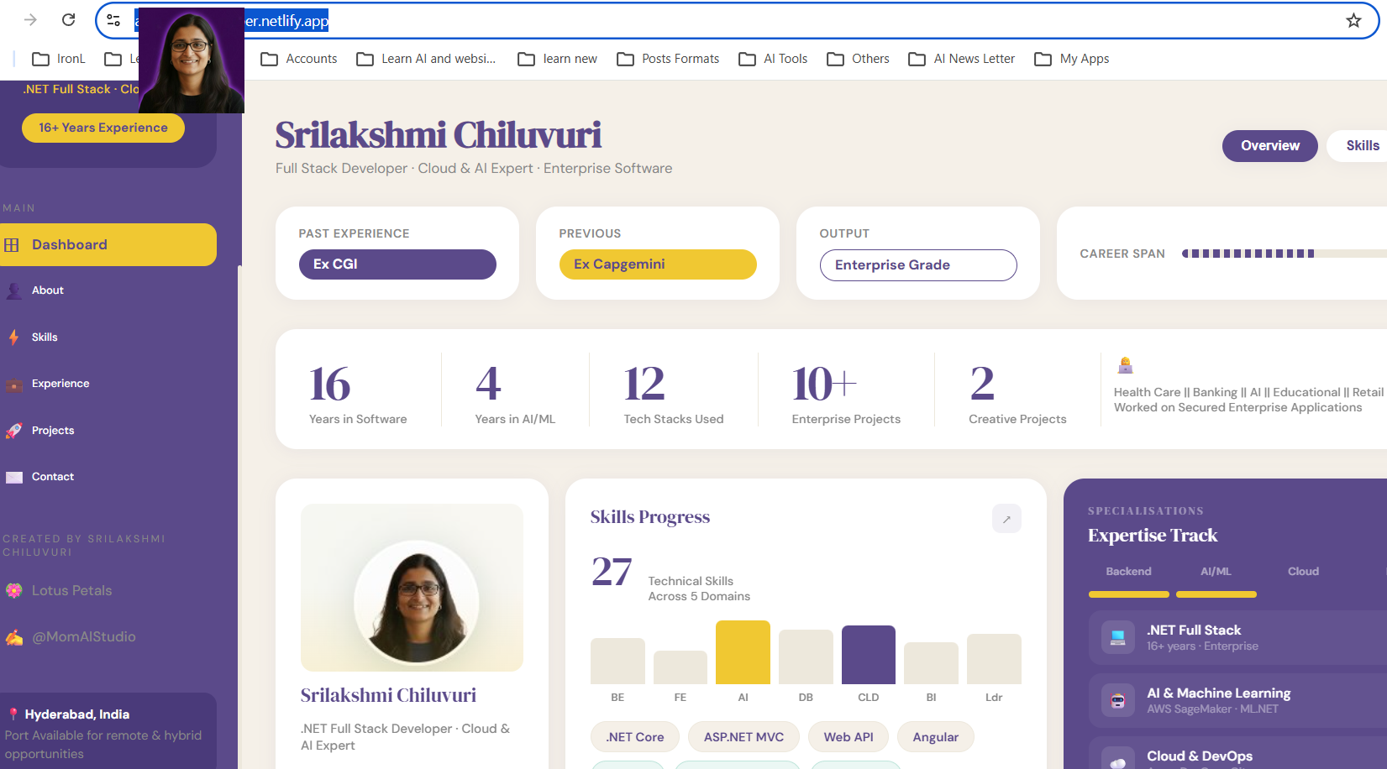Screen dimensions: 1387x769
Task: Open site information icon in address bar
Action: [x=113, y=20]
